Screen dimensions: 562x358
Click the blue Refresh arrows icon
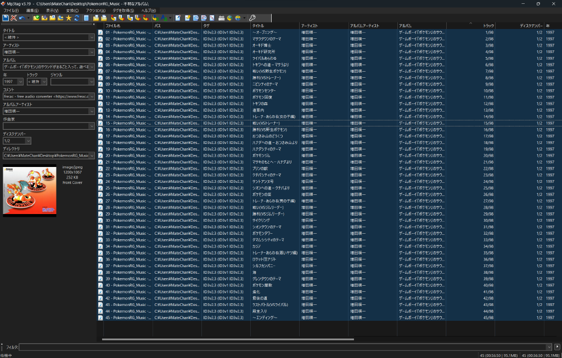coord(76,18)
